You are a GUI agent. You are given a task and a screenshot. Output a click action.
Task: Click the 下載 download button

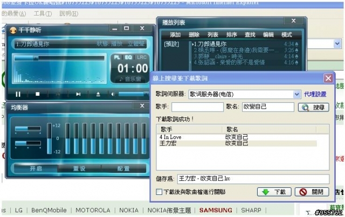pos(274,192)
